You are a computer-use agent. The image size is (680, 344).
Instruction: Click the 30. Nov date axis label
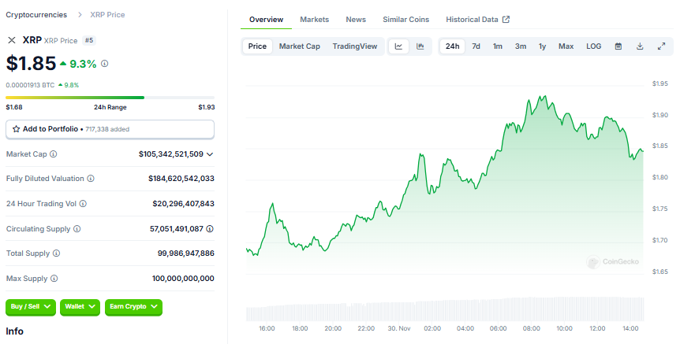point(399,328)
